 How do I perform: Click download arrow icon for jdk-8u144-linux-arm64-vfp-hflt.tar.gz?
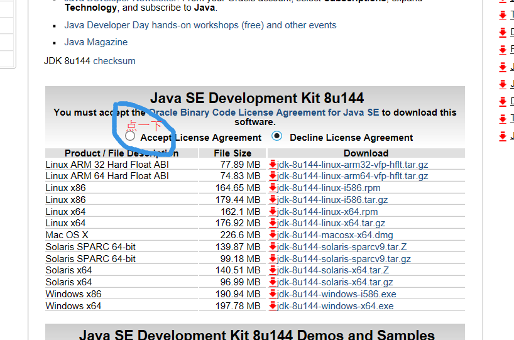tap(273, 176)
